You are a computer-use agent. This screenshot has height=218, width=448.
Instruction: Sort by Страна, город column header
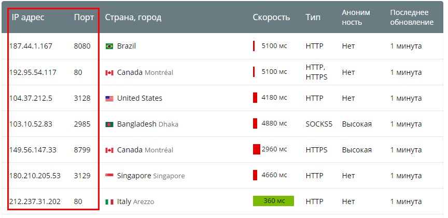pos(133,18)
